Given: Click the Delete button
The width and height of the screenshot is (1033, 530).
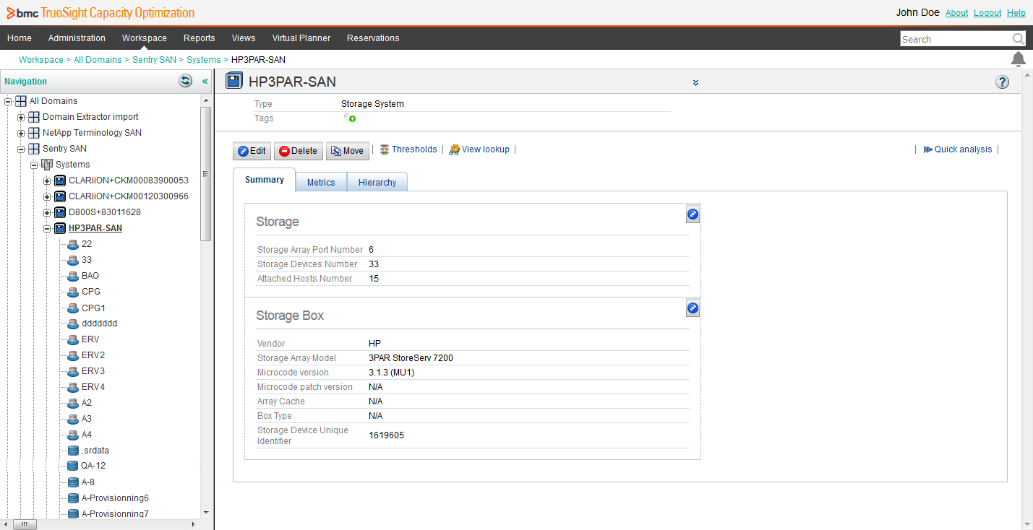Looking at the screenshot, I should click(299, 151).
